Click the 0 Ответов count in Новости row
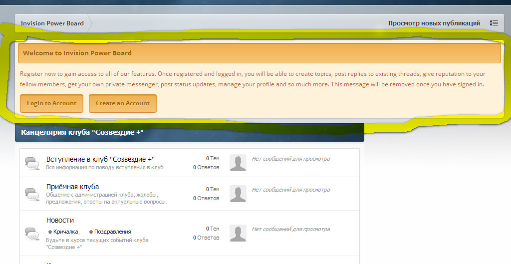The height and width of the screenshot is (264, 511). [x=206, y=238]
